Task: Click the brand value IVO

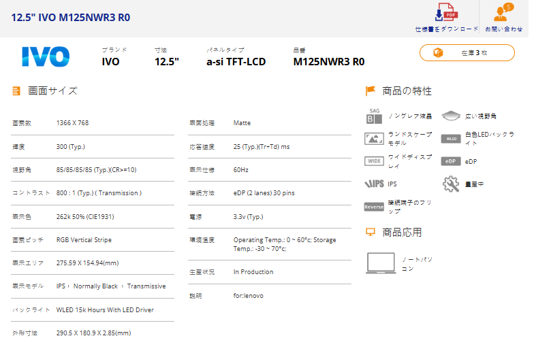Action: 111,62
